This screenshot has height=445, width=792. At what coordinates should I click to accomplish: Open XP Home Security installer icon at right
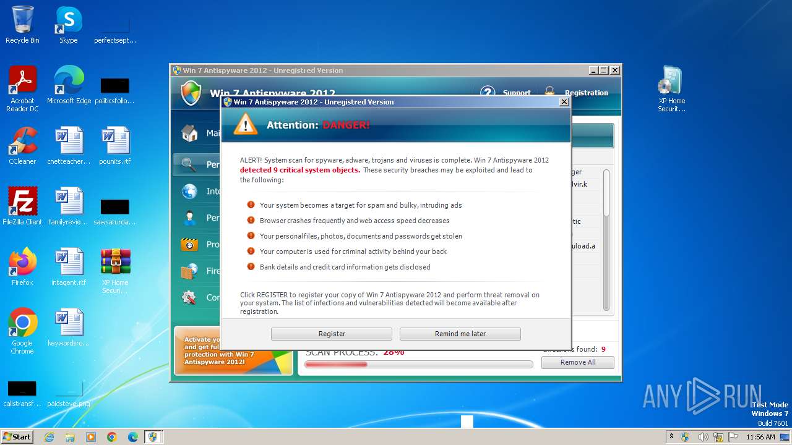click(x=671, y=89)
